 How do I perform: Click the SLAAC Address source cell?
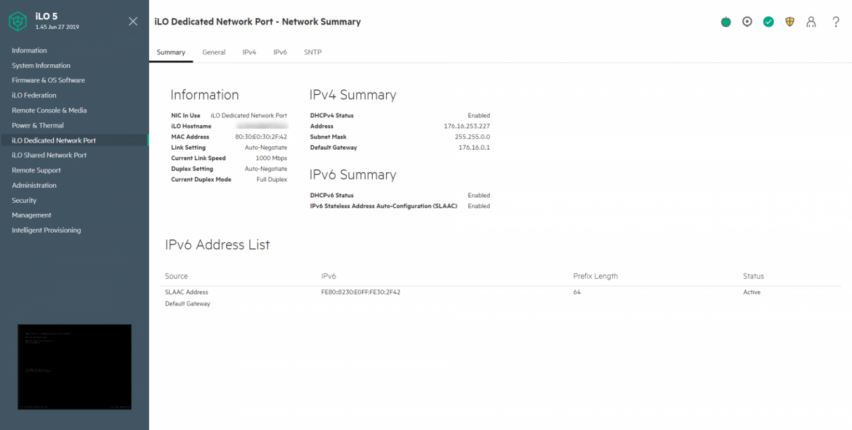tap(186, 292)
